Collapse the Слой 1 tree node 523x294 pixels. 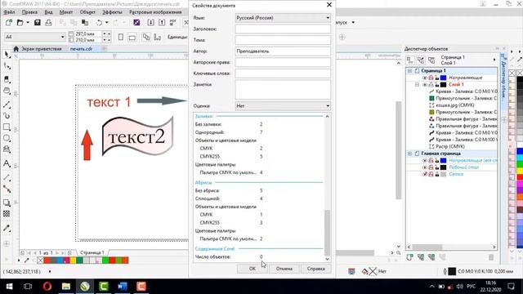(417, 85)
